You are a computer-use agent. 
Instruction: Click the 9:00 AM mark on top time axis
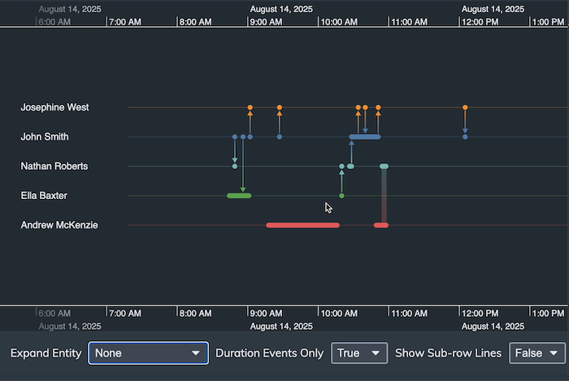[x=265, y=21]
